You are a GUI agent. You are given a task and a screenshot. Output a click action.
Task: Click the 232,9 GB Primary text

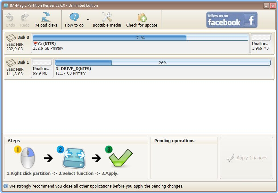pyautogui.click(x=48, y=48)
